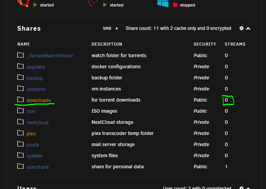Click the green started icon beside Ubuntu
The height and width of the screenshot is (189, 266).
point(35,5)
